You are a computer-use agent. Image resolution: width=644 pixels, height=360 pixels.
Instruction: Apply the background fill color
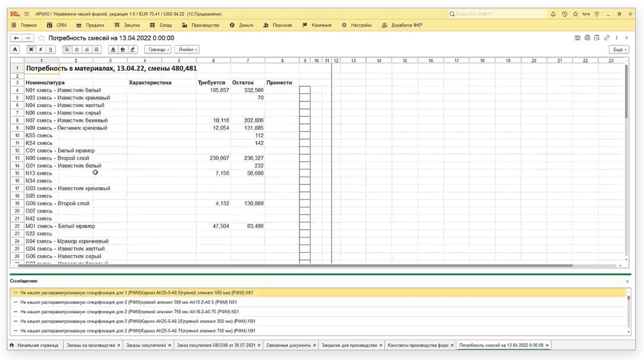pyautogui.click(x=122, y=49)
